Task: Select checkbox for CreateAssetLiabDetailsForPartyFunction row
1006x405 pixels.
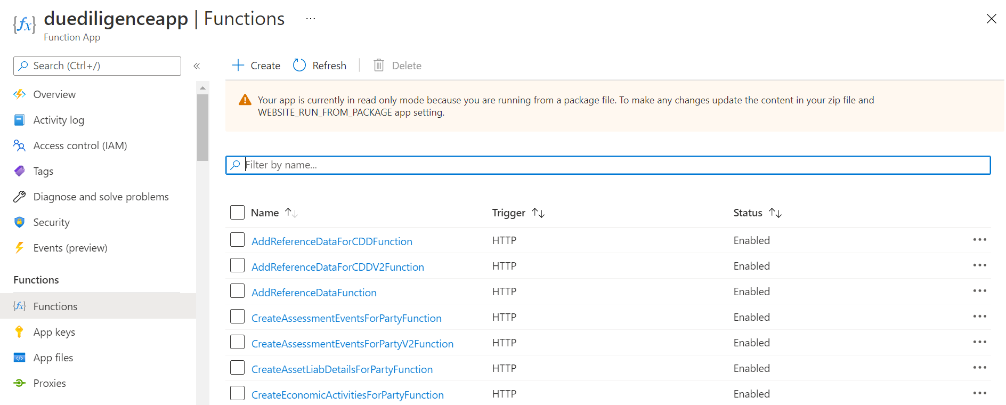Action: point(237,368)
